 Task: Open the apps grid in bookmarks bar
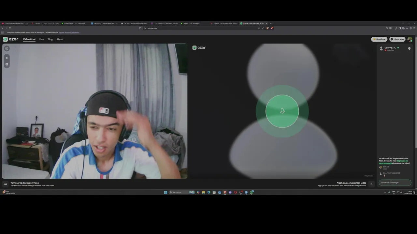(3, 32)
